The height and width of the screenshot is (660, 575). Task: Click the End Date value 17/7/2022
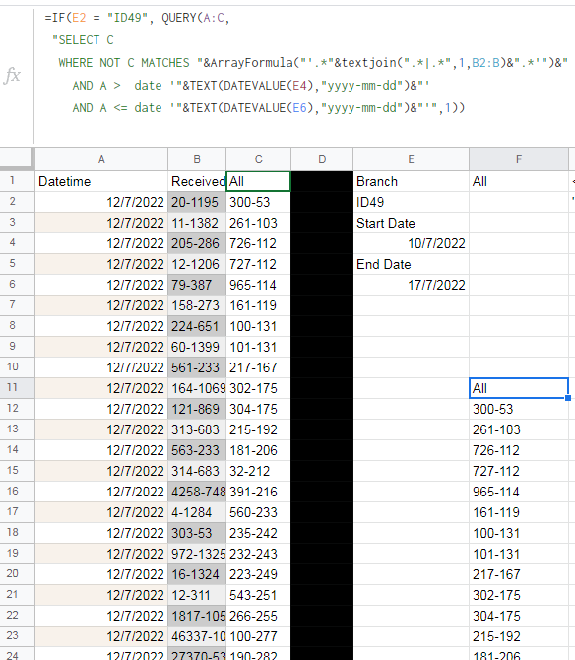coord(411,285)
